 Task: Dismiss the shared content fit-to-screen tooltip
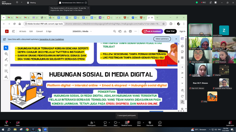tap(88, 8)
